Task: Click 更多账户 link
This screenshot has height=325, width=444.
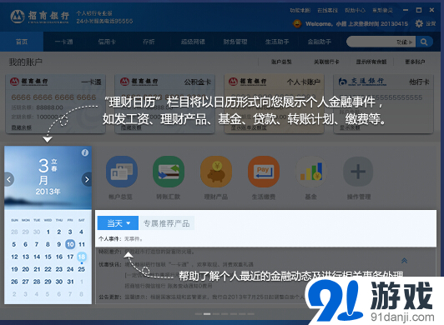Action: click(x=415, y=62)
